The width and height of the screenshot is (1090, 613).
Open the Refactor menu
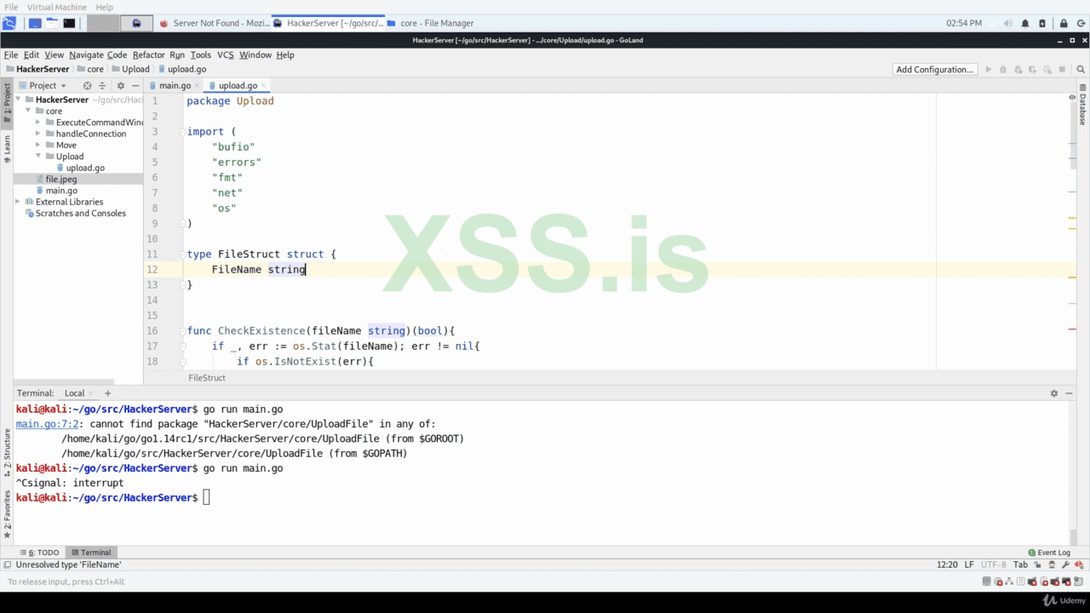[x=149, y=54]
